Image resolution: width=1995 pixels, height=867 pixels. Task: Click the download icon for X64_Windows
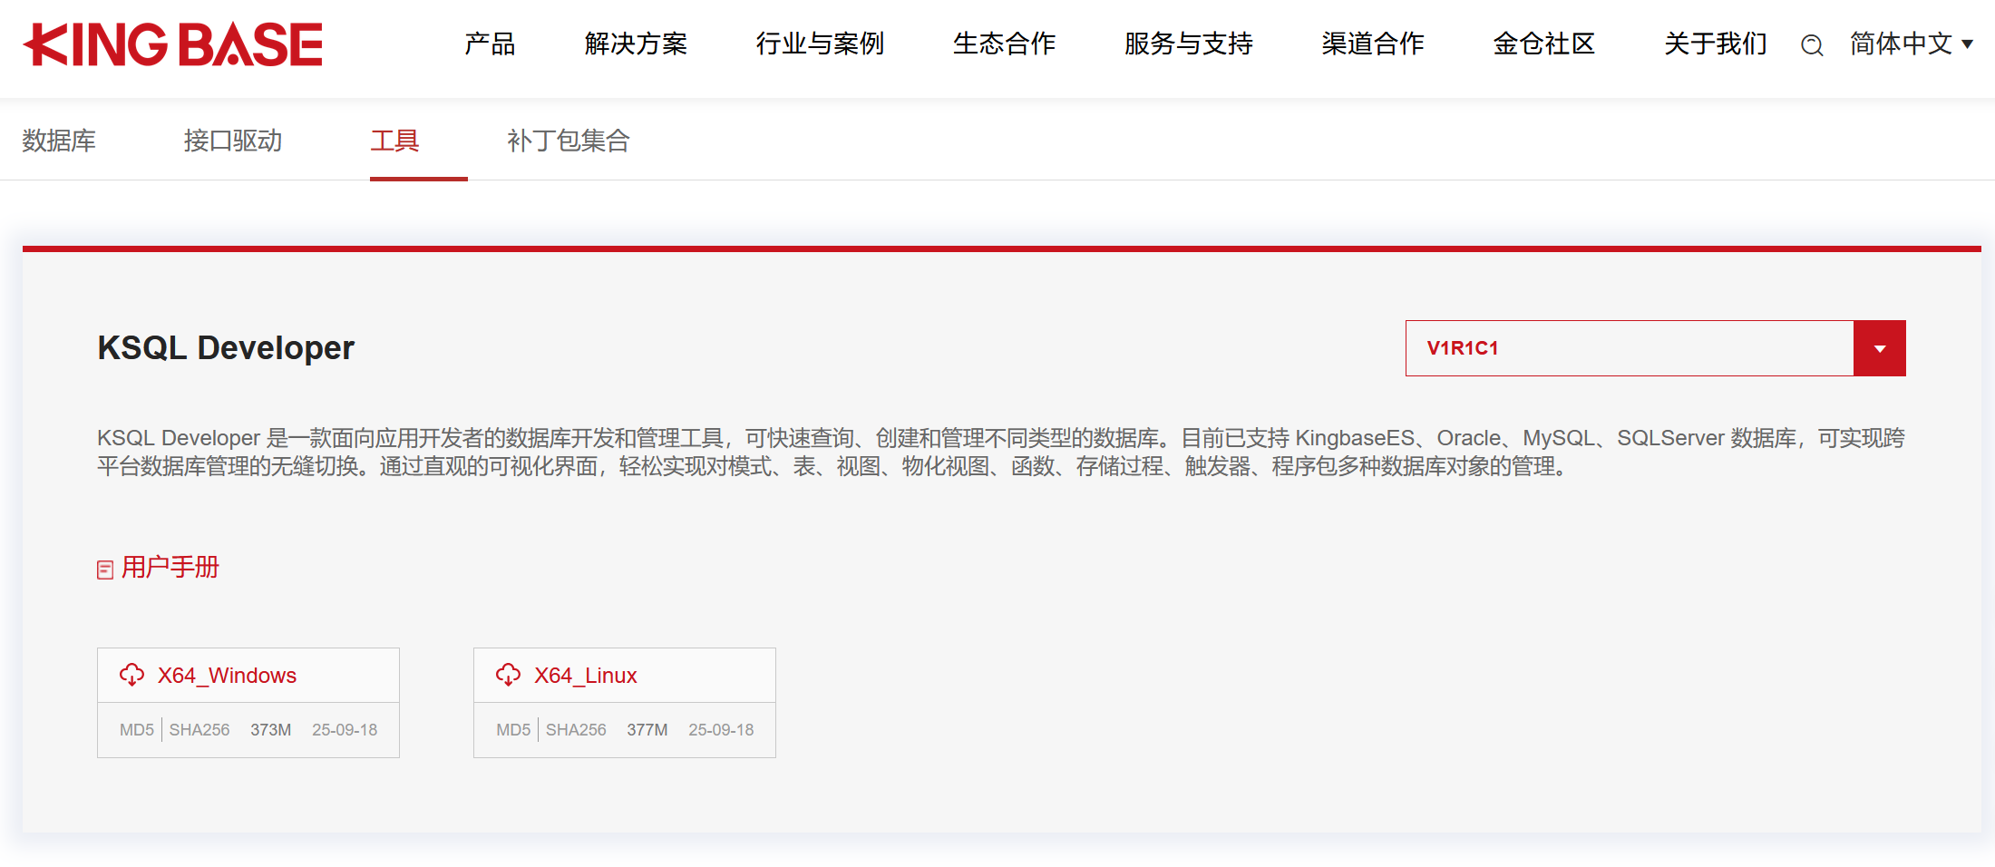pos(133,674)
